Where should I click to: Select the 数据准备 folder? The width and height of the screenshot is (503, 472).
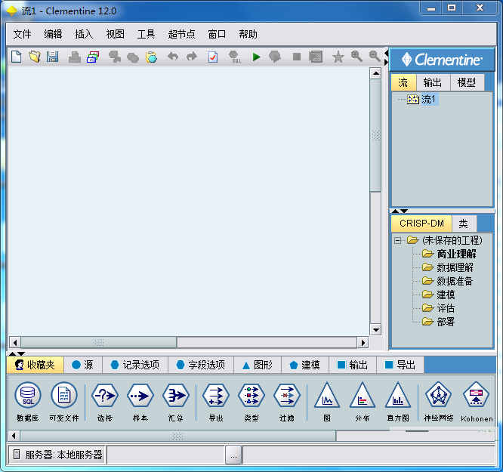tap(448, 281)
